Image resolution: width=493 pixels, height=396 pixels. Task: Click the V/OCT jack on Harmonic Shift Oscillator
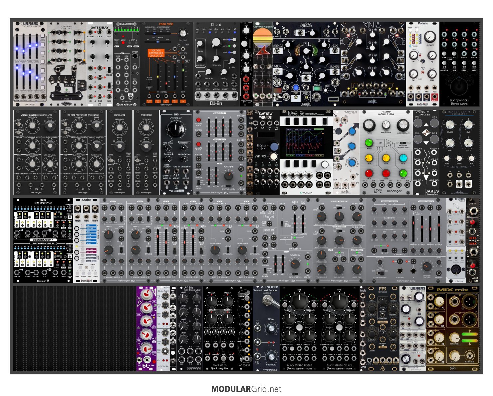450,184
